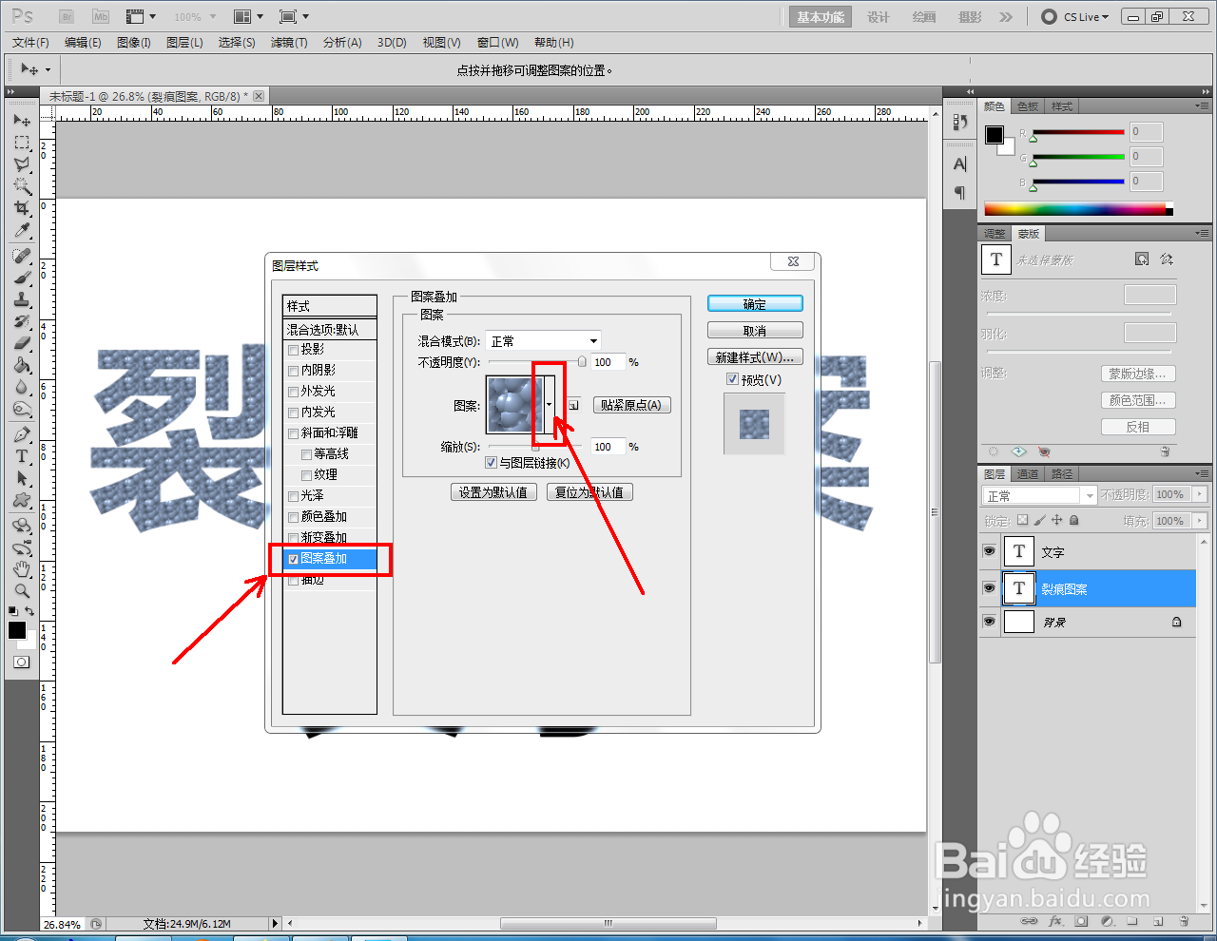Select the Hand tool
Viewport: 1217px width, 941px height.
click(x=21, y=569)
